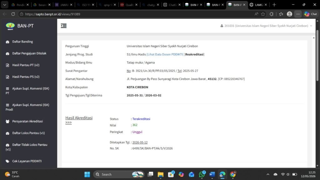The width and height of the screenshot is (320, 180).
Task: Click the browser back arrow
Action: click(x=5, y=14)
